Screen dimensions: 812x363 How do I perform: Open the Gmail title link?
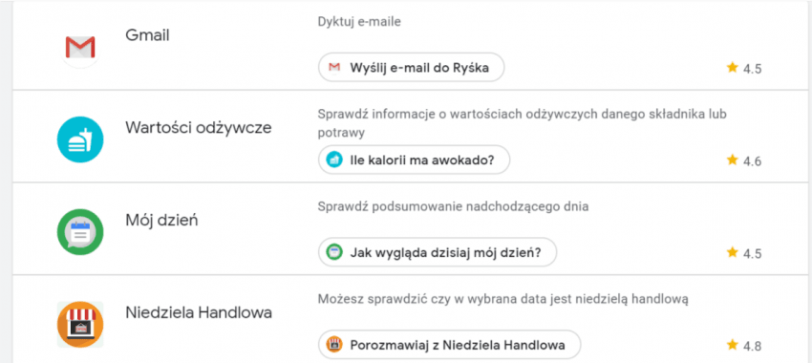coord(147,35)
